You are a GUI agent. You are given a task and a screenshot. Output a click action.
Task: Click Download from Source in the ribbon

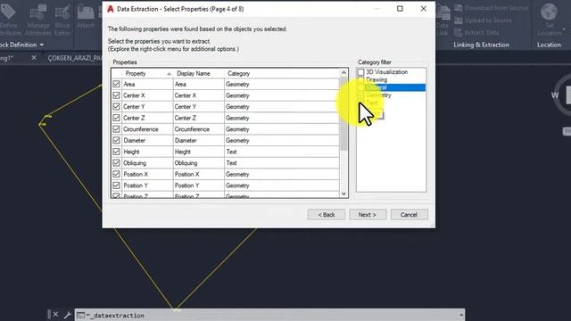(492, 8)
